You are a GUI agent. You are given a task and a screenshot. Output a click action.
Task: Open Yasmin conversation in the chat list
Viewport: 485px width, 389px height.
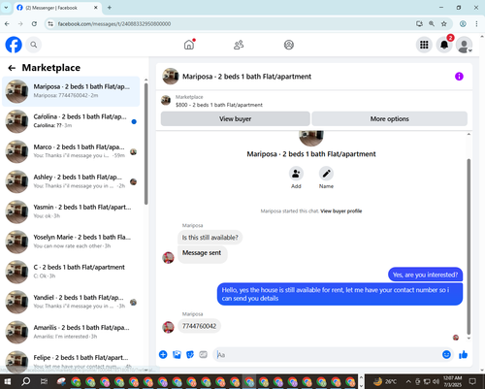(x=71, y=211)
